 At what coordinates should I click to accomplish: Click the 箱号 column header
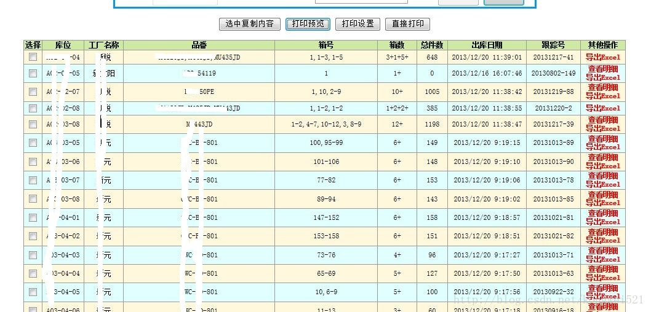click(x=326, y=45)
